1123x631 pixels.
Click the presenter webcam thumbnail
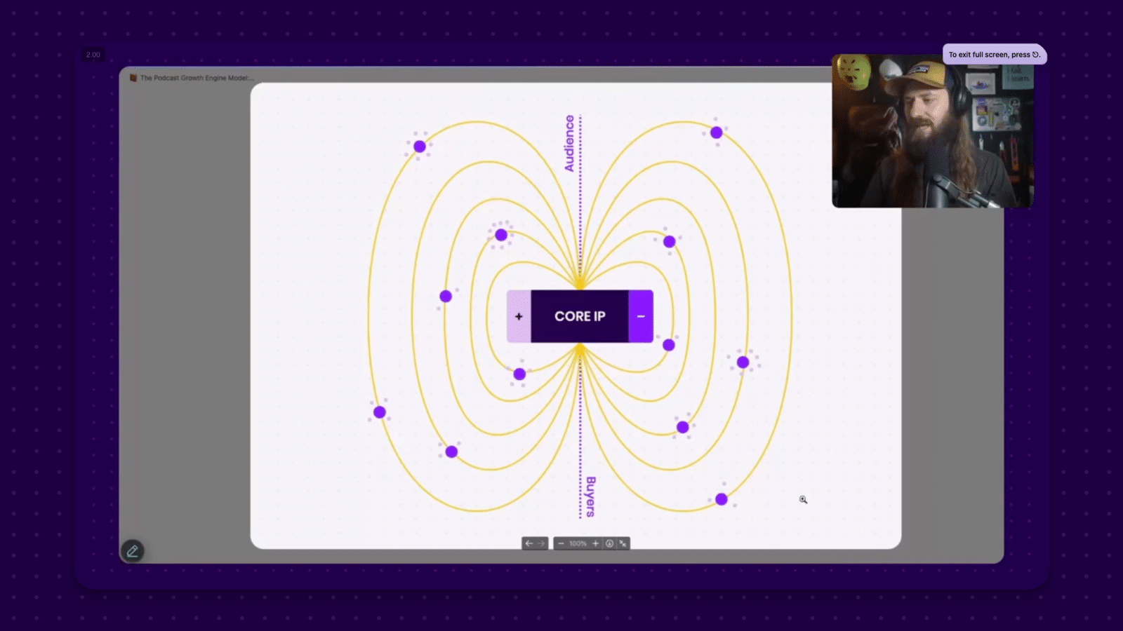pyautogui.click(x=932, y=132)
